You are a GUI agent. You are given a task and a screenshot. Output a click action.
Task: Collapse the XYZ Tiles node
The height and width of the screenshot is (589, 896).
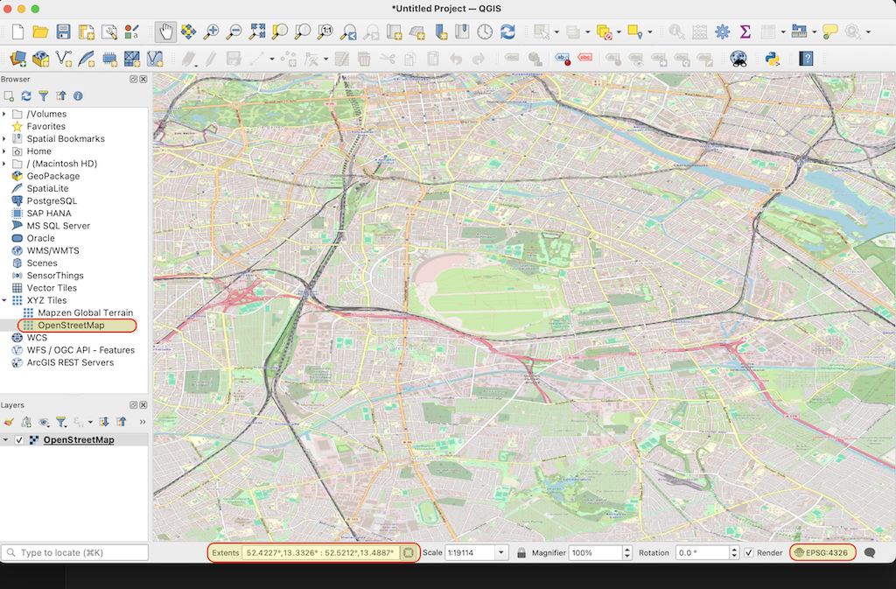[x=4, y=300]
